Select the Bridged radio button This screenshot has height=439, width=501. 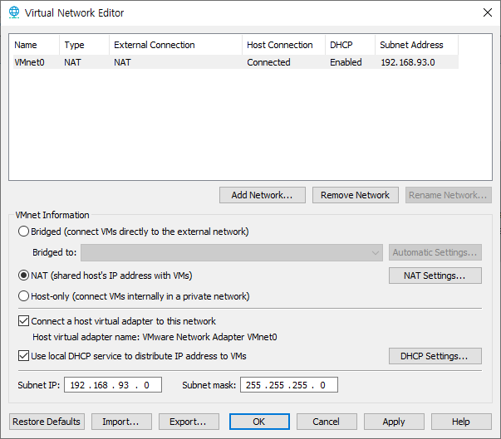pos(23,232)
